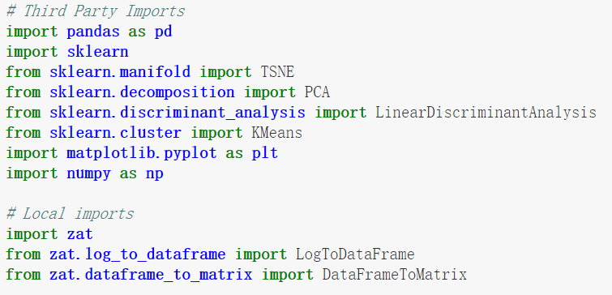Click 'matplotlib.pyplot' module name
The height and width of the screenshot is (295, 612).
point(142,153)
